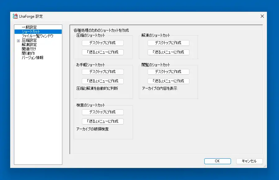Open 開く動作 settings page
The image size is (279, 180).
point(28,53)
